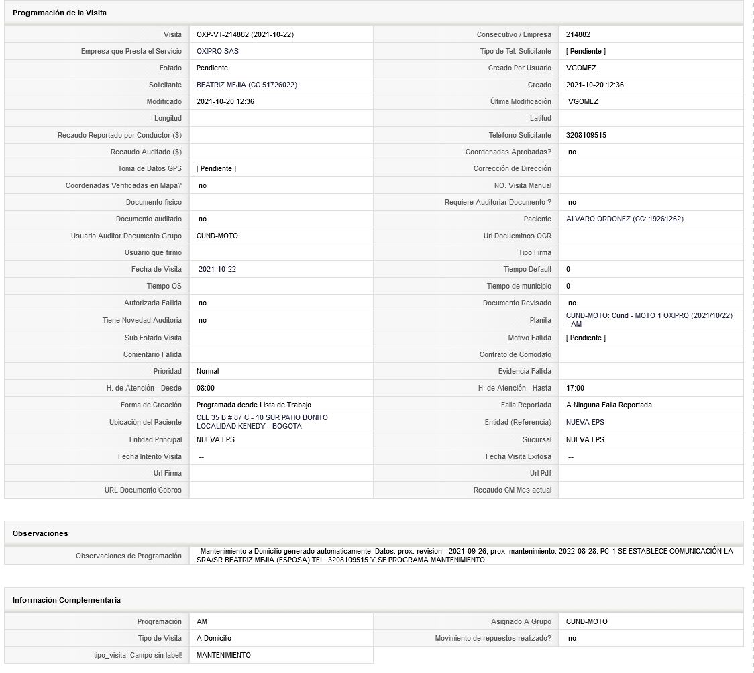Select the visit code OXP-VT-214882 (2021-10-22)
This screenshot has width=754, height=673.
point(246,34)
